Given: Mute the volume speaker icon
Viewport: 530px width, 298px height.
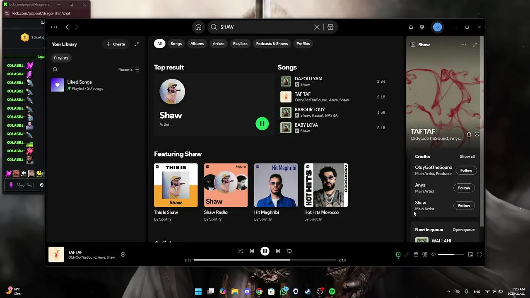Looking at the screenshot, I should tap(434, 255).
